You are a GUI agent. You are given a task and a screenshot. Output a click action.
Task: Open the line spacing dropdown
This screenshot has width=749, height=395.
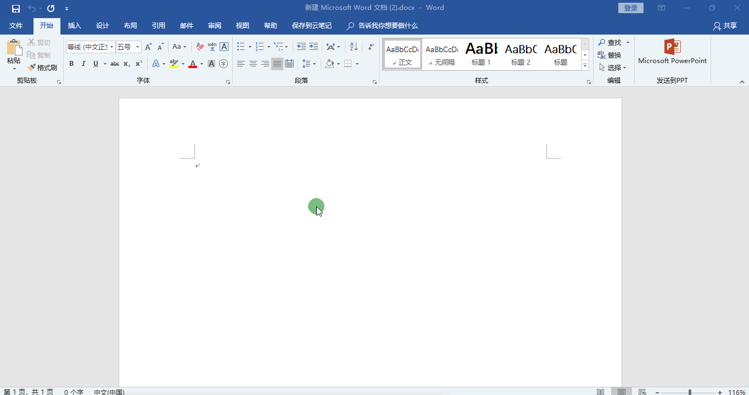309,64
